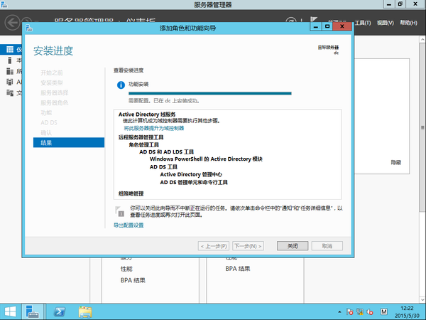Click the Next (下一步) button
This screenshot has height=320, width=426.
tap(248, 246)
